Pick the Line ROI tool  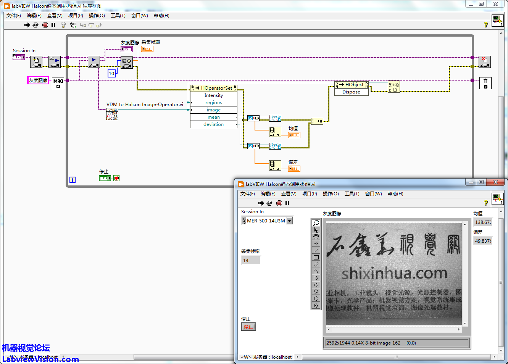coord(316,250)
